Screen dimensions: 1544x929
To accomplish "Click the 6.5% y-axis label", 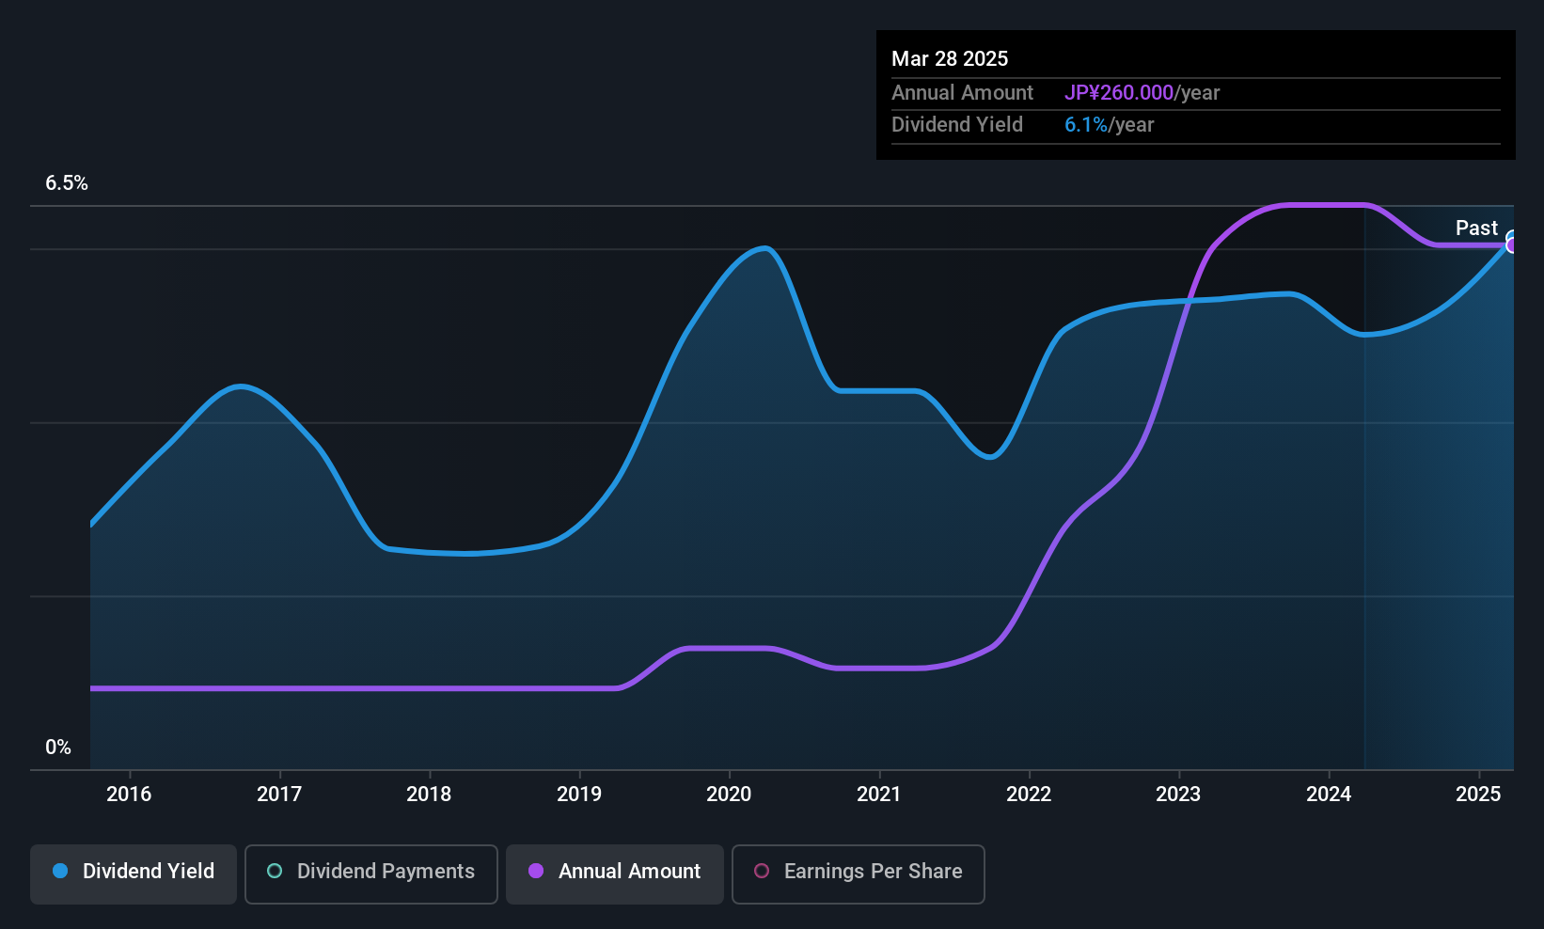I will (67, 183).
